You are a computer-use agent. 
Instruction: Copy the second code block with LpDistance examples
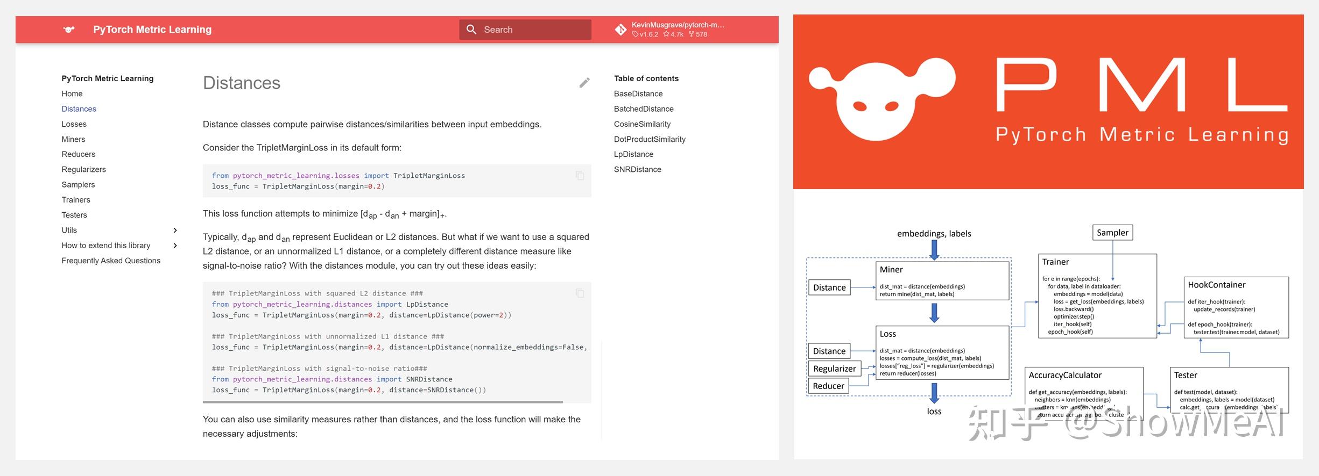click(580, 293)
